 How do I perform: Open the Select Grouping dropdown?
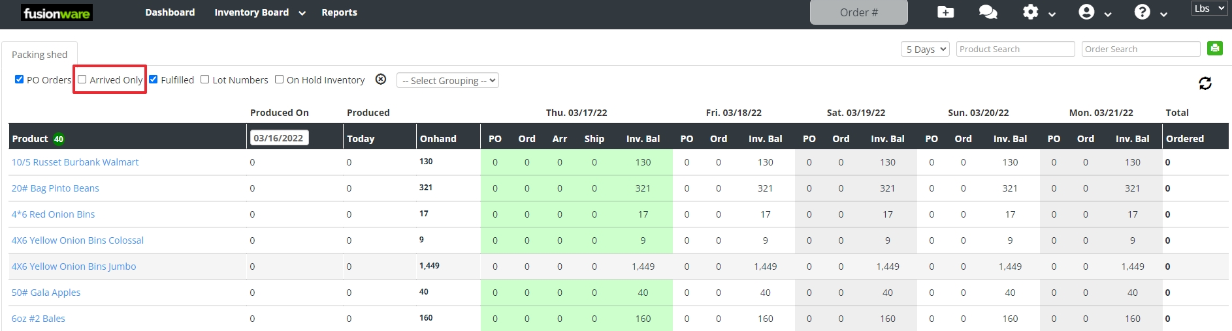click(447, 80)
